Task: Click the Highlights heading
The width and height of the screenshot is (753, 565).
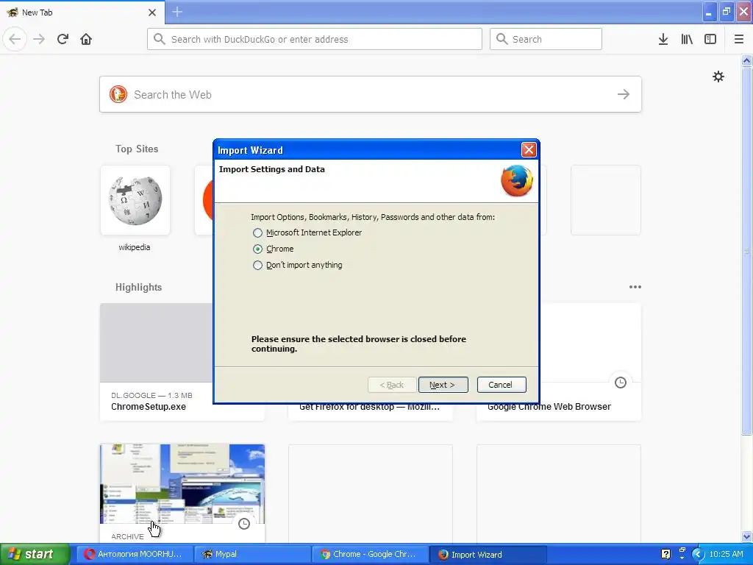Action: click(x=138, y=288)
